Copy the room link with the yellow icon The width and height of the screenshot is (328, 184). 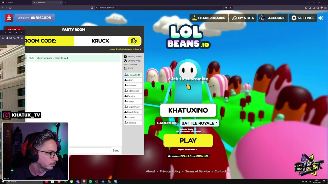point(134,41)
